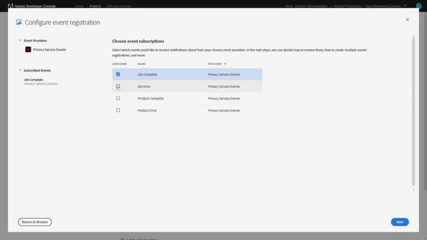Click the Product Error row name

pos(147,111)
